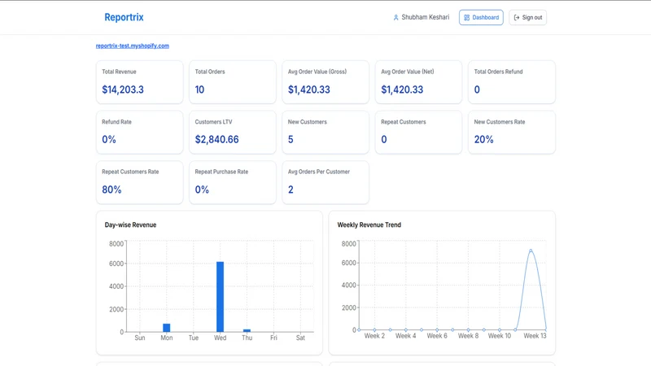Click the Week 2 axis label
Image resolution: width=651 pixels, height=366 pixels.
(x=374, y=336)
